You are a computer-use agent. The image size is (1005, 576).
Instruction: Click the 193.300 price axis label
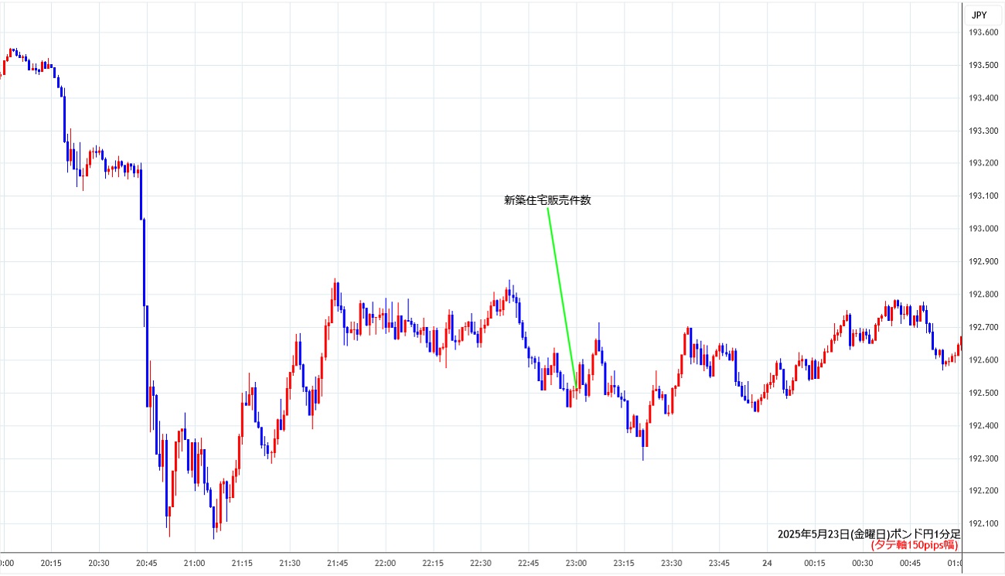click(x=983, y=131)
